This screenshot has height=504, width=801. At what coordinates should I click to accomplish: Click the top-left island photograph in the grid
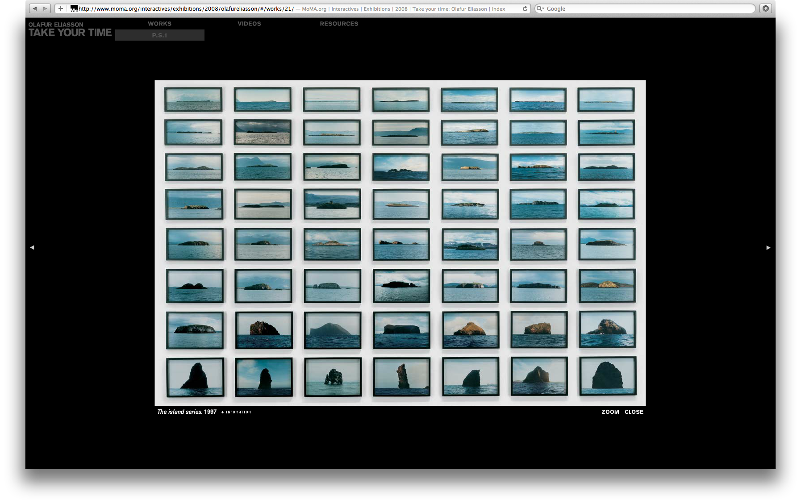pyautogui.click(x=193, y=99)
